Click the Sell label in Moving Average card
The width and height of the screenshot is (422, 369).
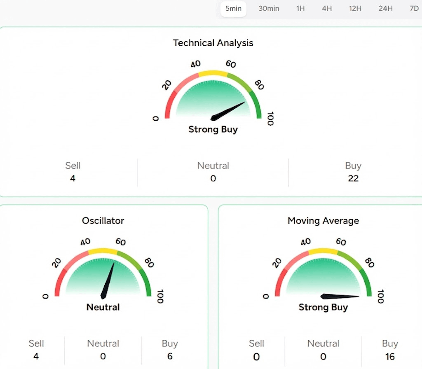point(256,343)
